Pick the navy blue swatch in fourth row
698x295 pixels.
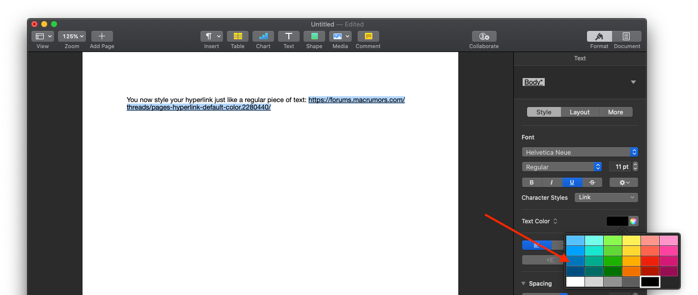(575, 271)
